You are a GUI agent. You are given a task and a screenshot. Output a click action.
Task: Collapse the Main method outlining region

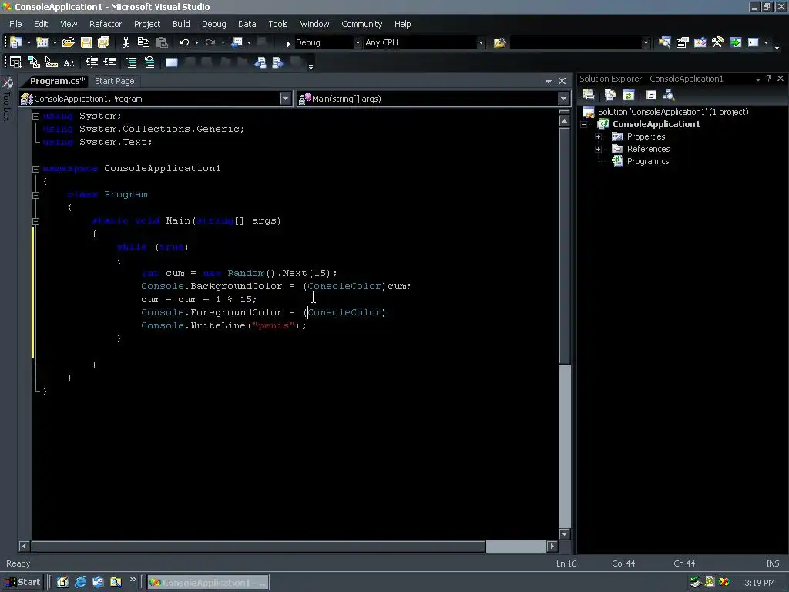tap(35, 221)
